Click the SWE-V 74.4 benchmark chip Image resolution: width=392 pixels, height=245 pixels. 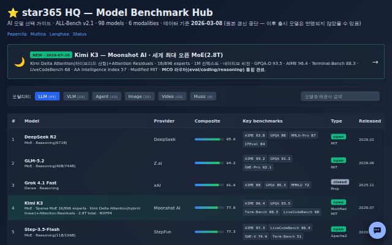[x=256, y=236]
